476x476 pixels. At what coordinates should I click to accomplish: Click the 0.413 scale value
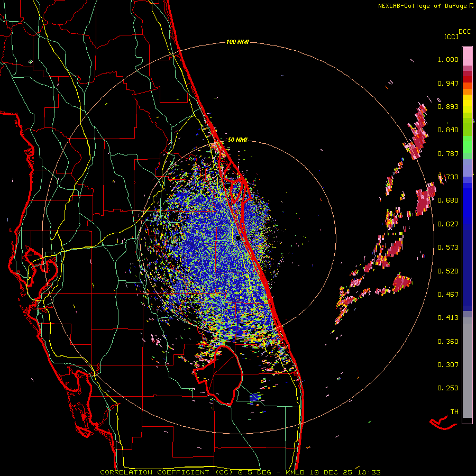[x=448, y=318]
